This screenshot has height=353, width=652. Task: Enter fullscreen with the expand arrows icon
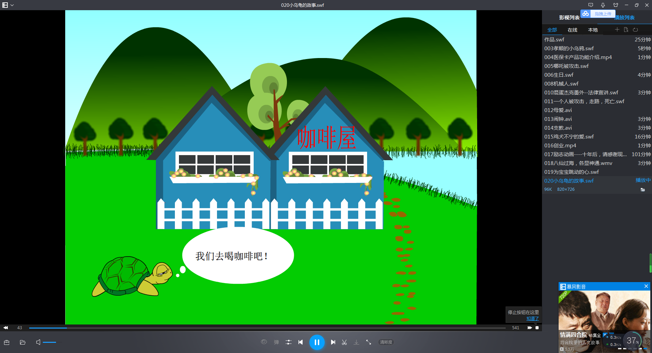(x=368, y=342)
